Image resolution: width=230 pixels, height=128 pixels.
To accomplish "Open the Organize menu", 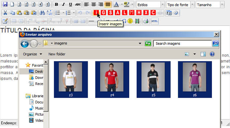I will (32, 54).
